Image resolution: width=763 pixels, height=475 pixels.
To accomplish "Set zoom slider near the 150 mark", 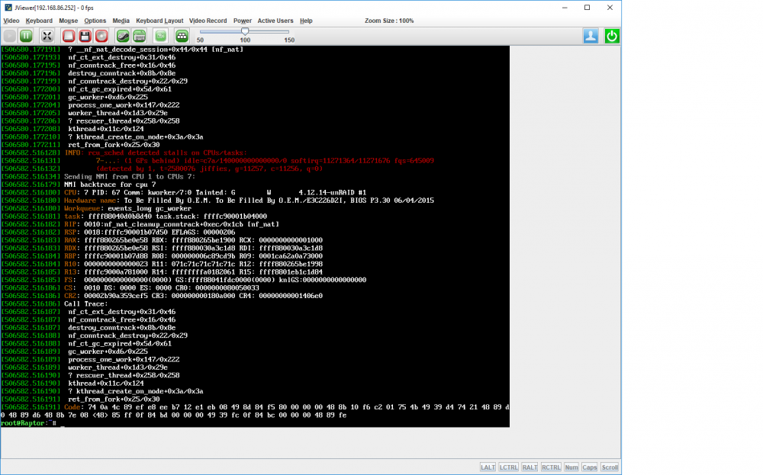I will 289,31.
